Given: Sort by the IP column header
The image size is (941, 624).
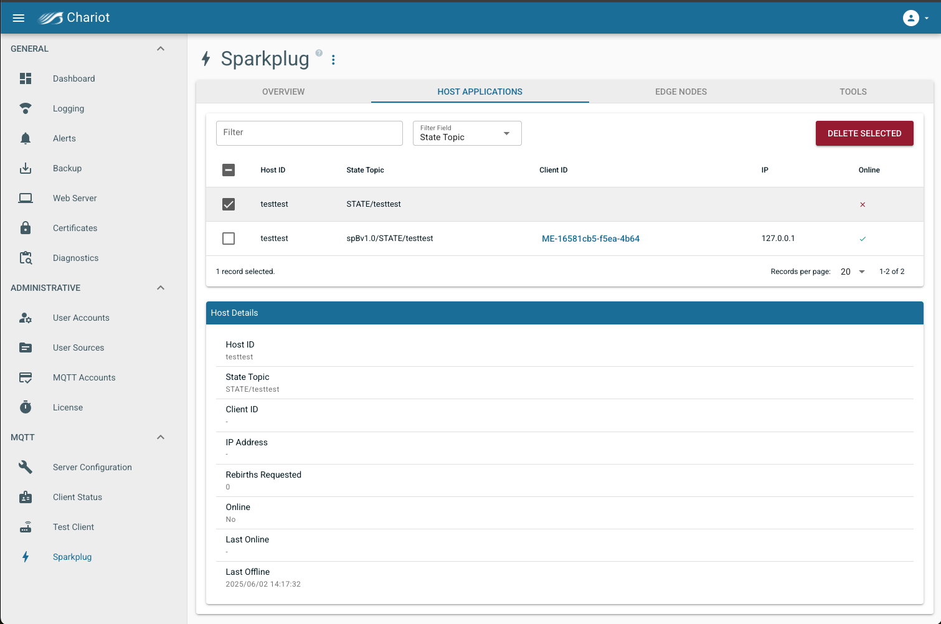Looking at the screenshot, I should [x=765, y=170].
